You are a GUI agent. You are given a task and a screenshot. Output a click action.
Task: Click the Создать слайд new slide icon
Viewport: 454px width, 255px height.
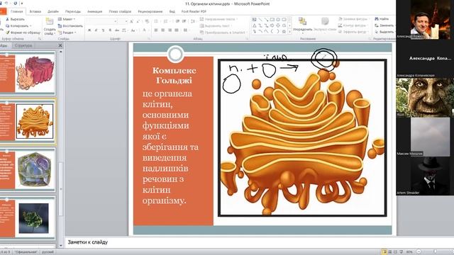(50, 22)
